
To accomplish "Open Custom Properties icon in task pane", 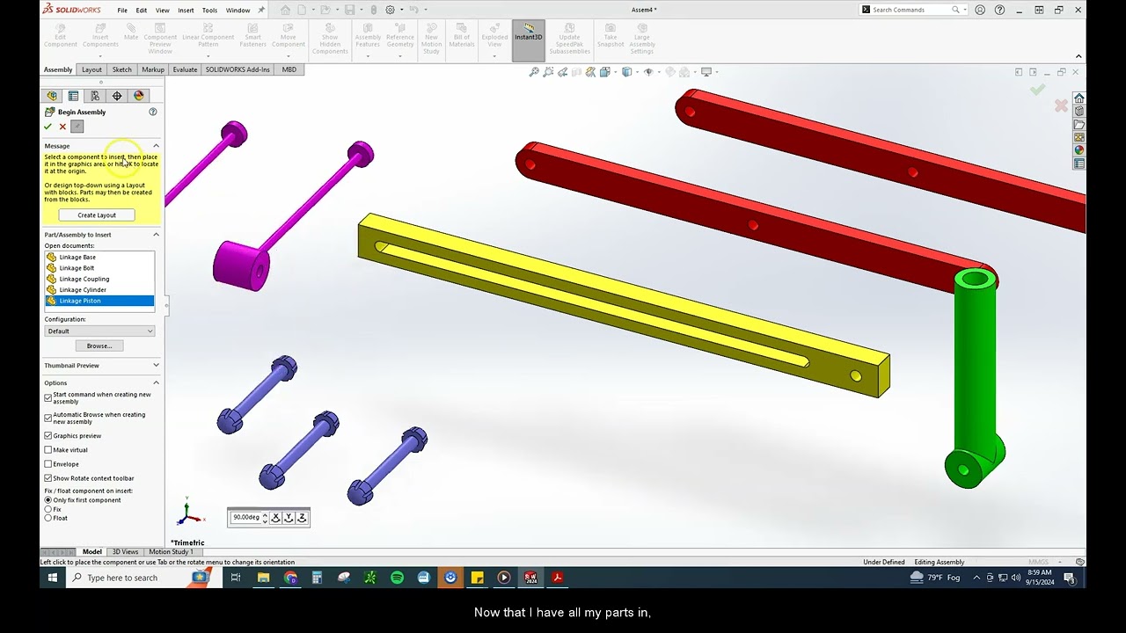I will [x=1078, y=164].
